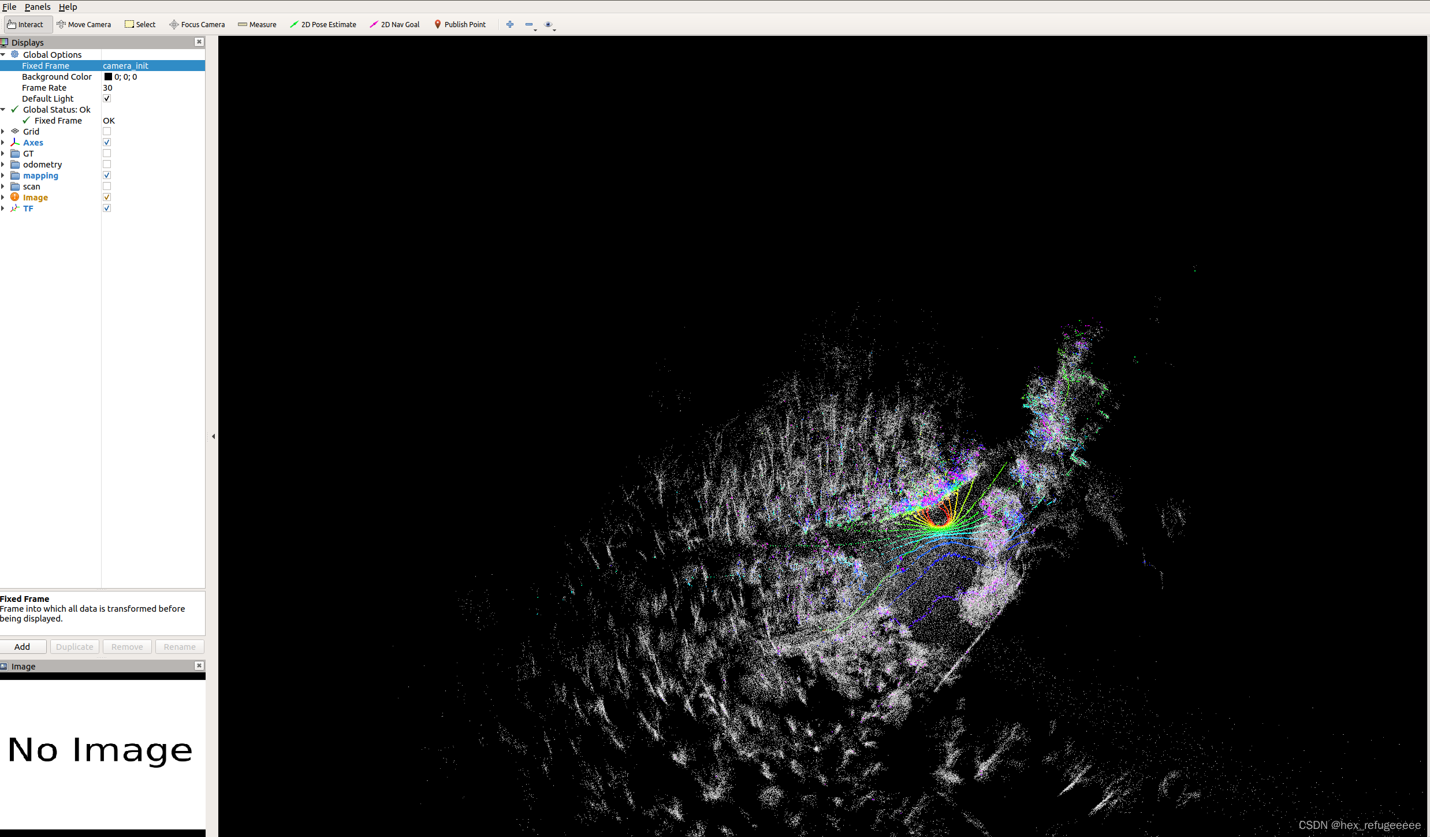Screen dimensions: 1430x837
Task: Open the File menu
Action: click(x=9, y=7)
